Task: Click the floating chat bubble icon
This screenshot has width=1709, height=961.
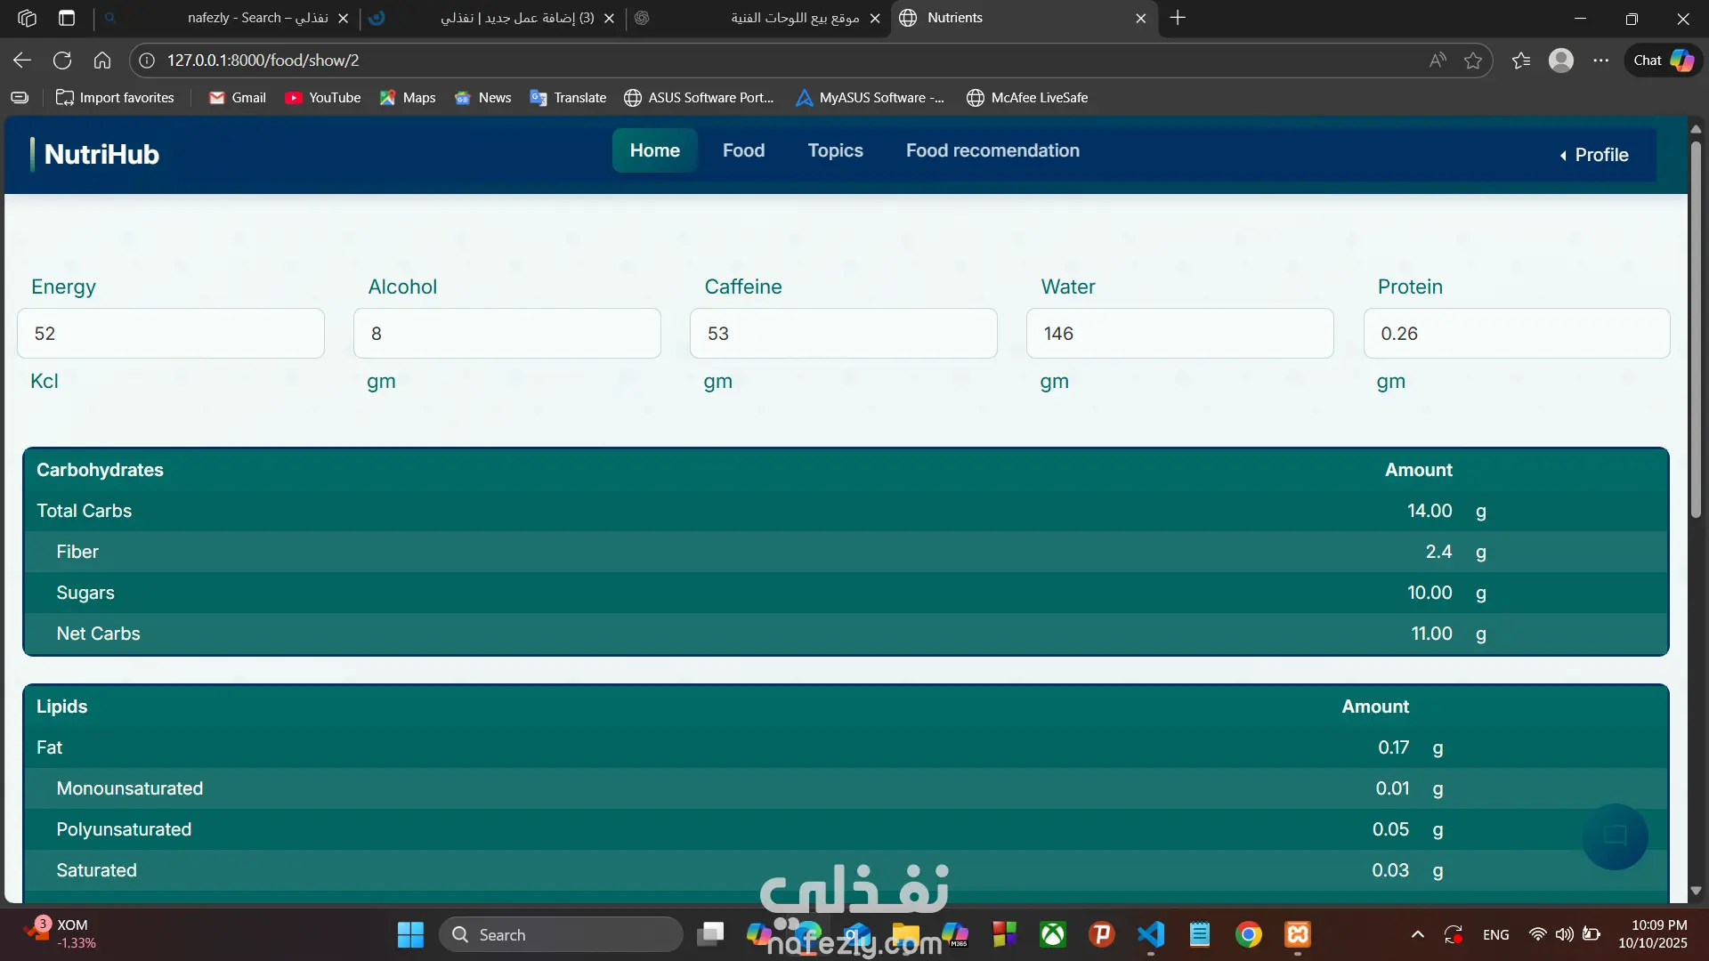Action: click(1615, 836)
